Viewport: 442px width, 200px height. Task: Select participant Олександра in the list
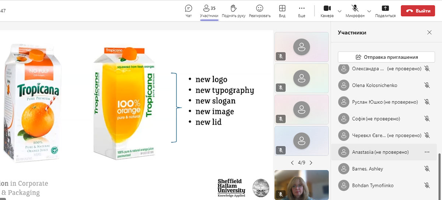pyautogui.click(x=384, y=68)
